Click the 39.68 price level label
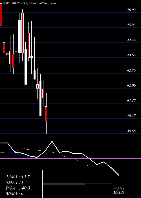Screen dimensions: 141x198 point(131,131)
